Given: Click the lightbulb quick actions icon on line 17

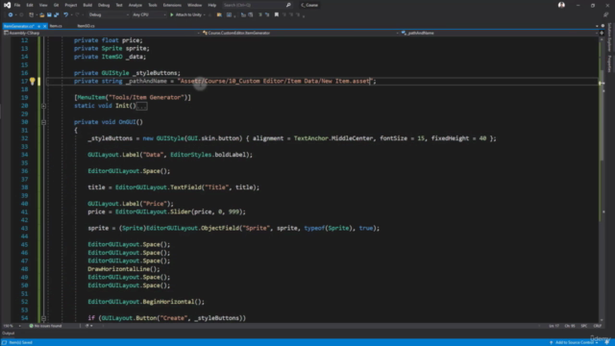Looking at the screenshot, I should tap(32, 81).
